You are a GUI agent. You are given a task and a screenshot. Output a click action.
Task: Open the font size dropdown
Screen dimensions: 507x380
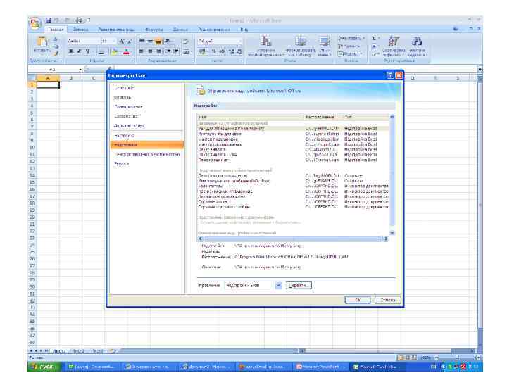(114, 41)
